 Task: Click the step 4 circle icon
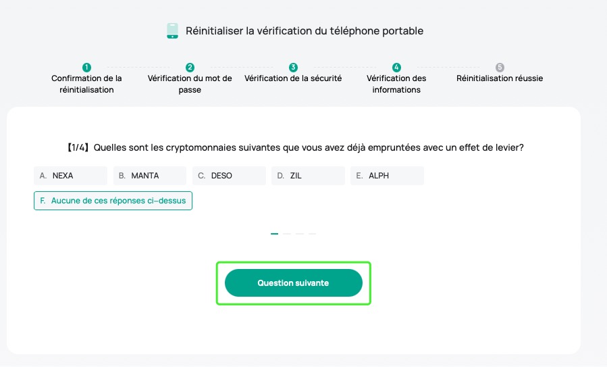click(x=396, y=68)
